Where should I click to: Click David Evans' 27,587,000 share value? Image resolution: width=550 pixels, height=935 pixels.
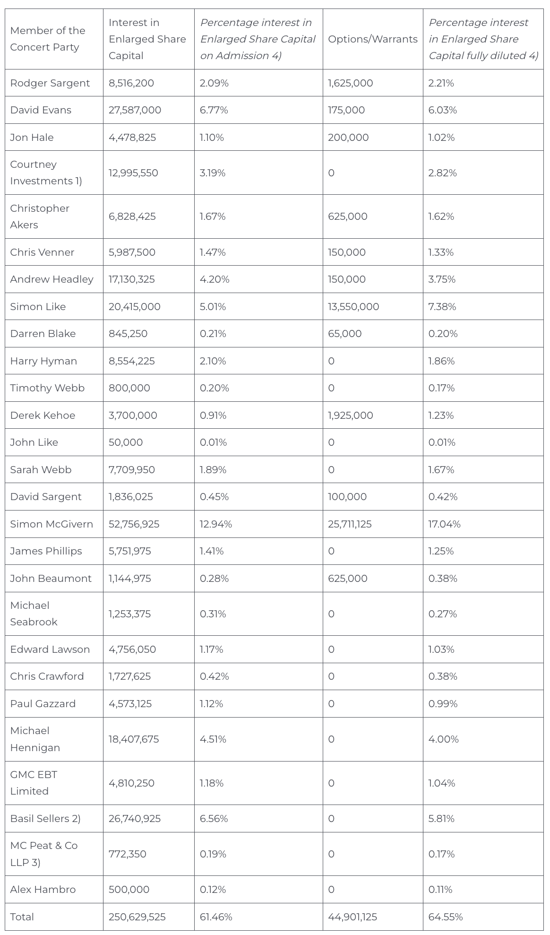(x=135, y=110)
